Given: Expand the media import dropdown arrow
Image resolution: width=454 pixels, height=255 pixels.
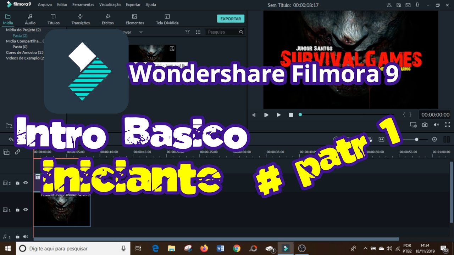Looking at the screenshot, I should point(141,32).
